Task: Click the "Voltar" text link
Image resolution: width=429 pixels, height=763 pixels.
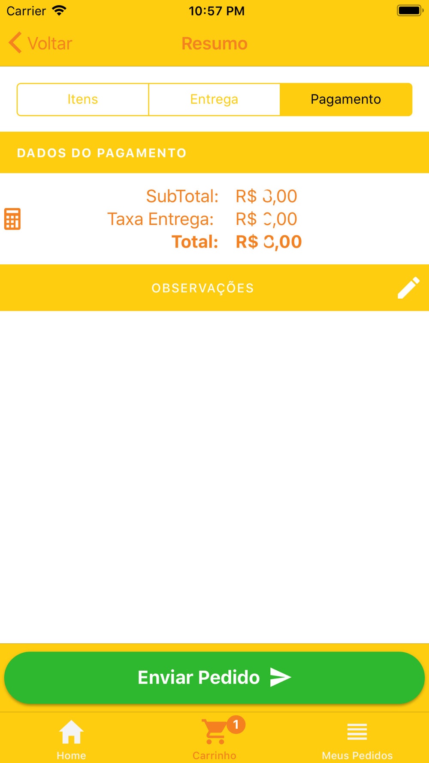Action: click(x=50, y=44)
